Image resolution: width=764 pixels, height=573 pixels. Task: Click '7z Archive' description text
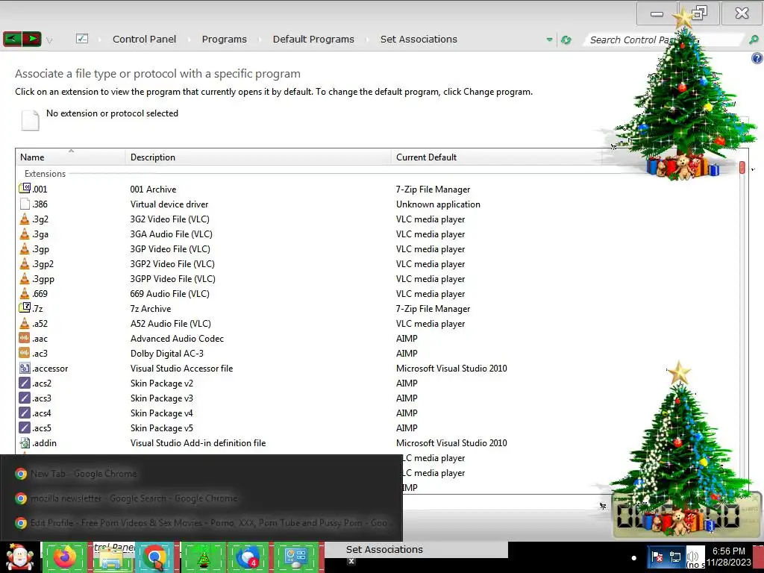(x=151, y=308)
